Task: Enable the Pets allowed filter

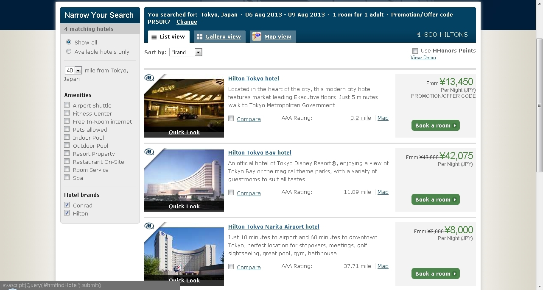Action: (x=67, y=129)
